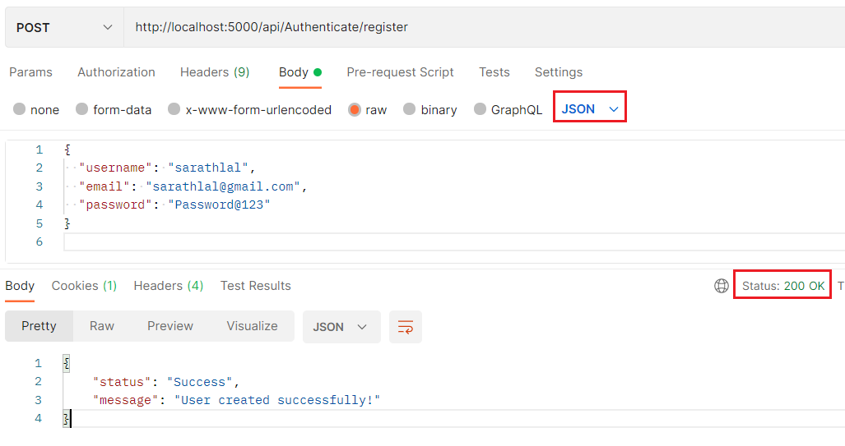Open the Pre-request Script tab

[400, 72]
